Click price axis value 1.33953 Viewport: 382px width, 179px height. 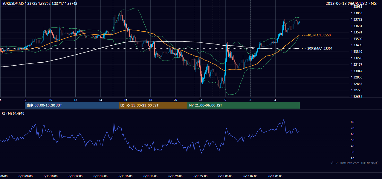tap(357, 7)
